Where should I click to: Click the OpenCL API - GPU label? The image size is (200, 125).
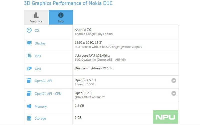pyautogui.click(x=48, y=94)
